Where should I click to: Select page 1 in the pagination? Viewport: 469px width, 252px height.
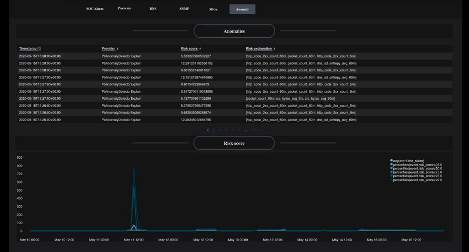point(213,130)
